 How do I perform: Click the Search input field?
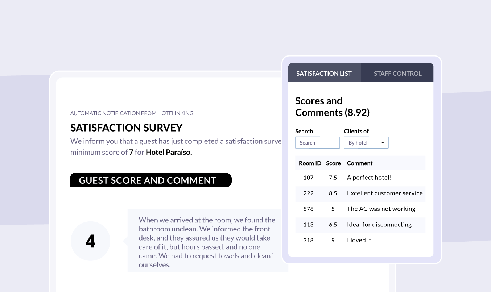(317, 142)
